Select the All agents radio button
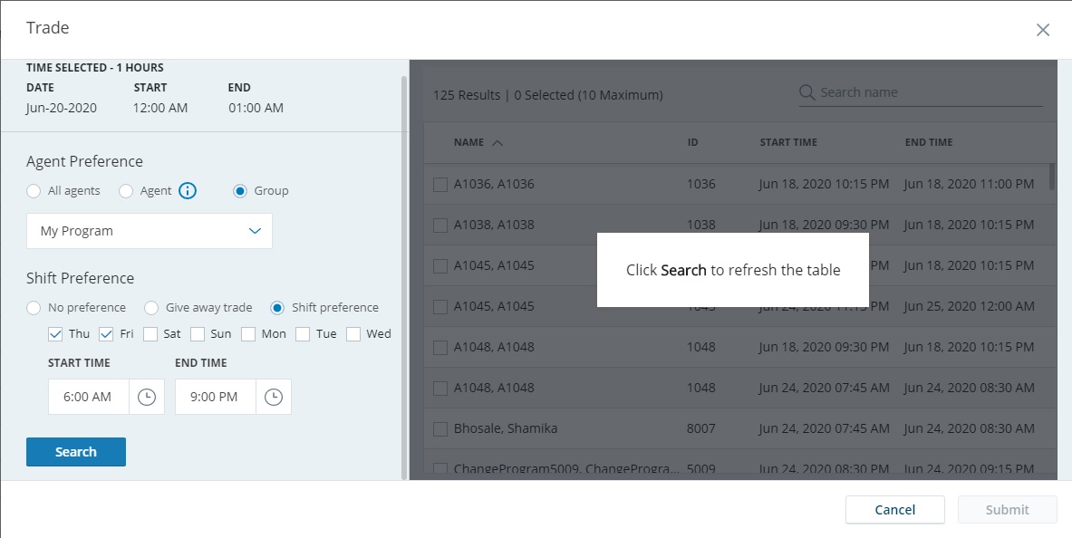Image resolution: width=1072 pixels, height=538 pixels. tap(34, 191)
